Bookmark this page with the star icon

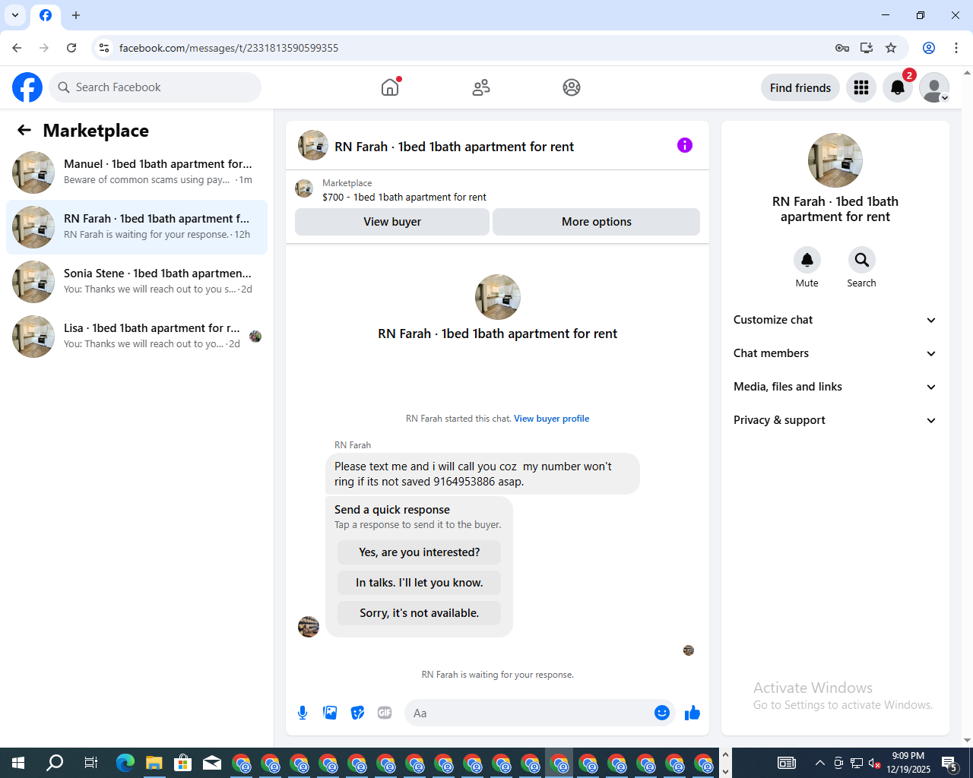click(x=891, y=48)
